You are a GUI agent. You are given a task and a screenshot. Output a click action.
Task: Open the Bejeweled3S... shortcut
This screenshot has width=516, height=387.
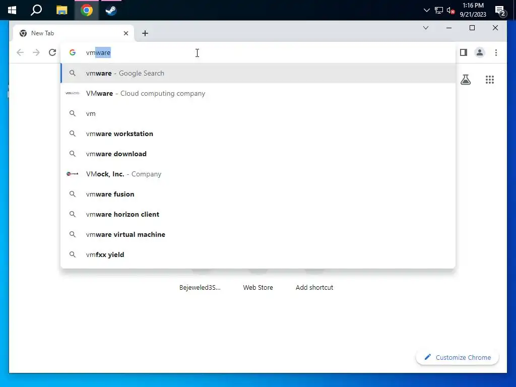coord(200,287)
